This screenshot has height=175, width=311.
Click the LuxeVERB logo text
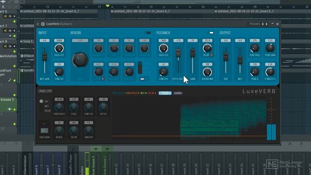tap(259, 91)
